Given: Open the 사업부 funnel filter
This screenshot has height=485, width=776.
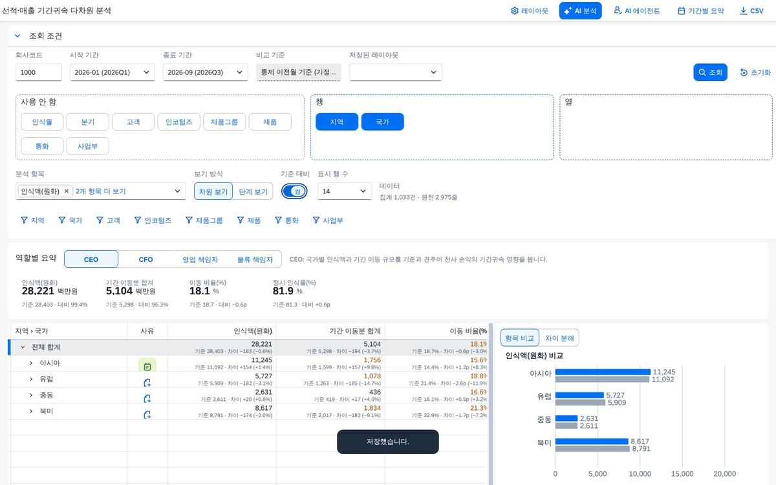Looking at the screenshot, I should pyautogui.click(x=327, y=221).
